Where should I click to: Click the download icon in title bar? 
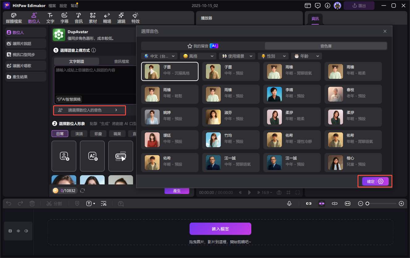click(x=328, y=6)
